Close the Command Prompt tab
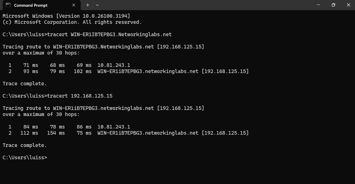This screenshot has width=355, height=184. 74,5
